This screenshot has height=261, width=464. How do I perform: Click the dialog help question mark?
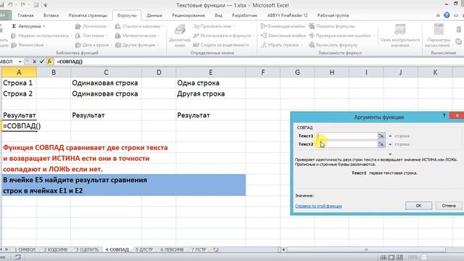coord(444,116)
